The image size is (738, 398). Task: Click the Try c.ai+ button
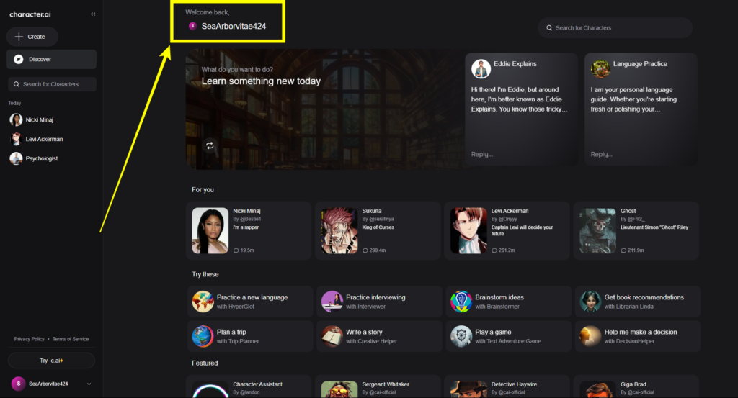click(x=51, y=361)
